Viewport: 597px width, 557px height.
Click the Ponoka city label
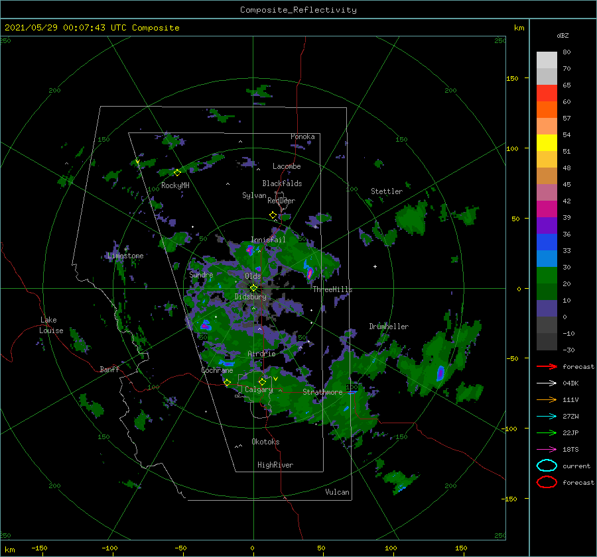(302, 136)
